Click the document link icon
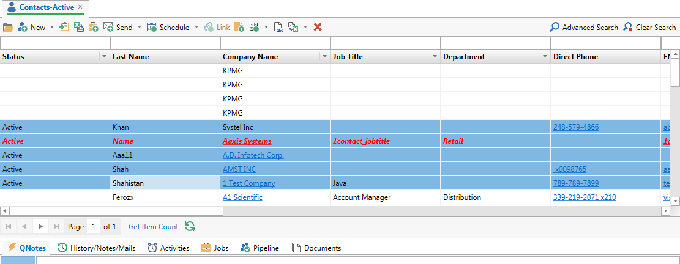680x264 pixels. 278,28
